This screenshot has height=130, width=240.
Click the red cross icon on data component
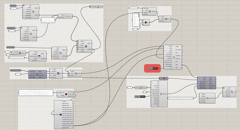tap(166, 19)
